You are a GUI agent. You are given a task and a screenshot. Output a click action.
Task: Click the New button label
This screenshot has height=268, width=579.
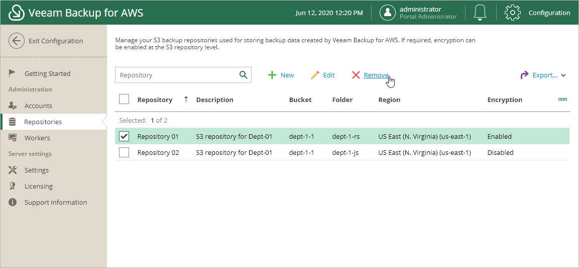tap(287, 75)
